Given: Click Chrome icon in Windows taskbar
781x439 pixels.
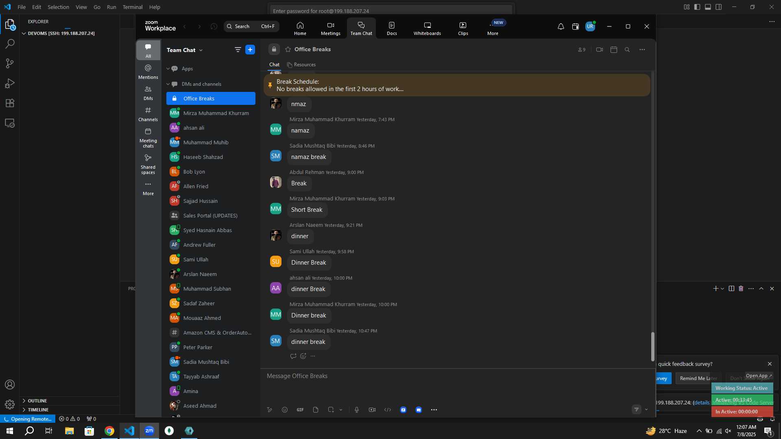Looking at the screenshot, I should pos(109,431).
